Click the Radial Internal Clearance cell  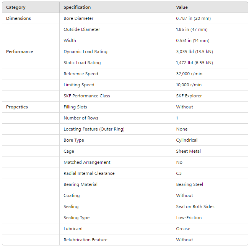(89, 173)
